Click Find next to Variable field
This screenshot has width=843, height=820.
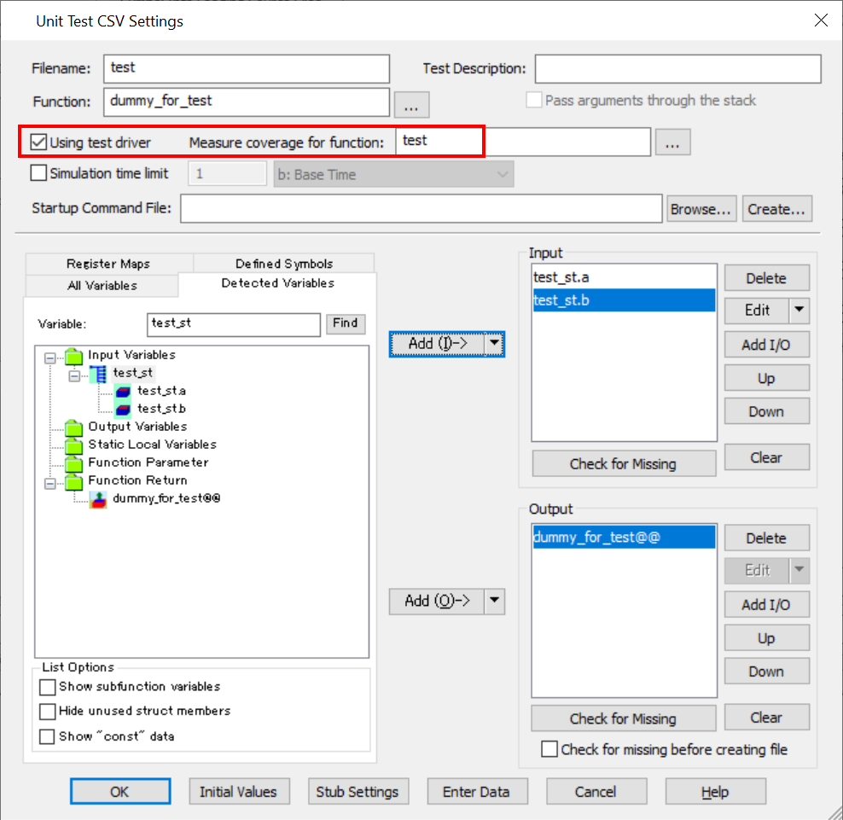point(346,323)
